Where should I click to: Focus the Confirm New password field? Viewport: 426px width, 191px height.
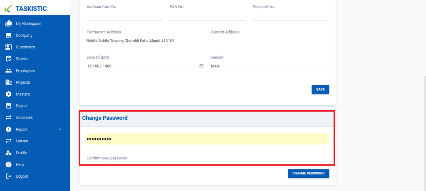click(208, 158)
